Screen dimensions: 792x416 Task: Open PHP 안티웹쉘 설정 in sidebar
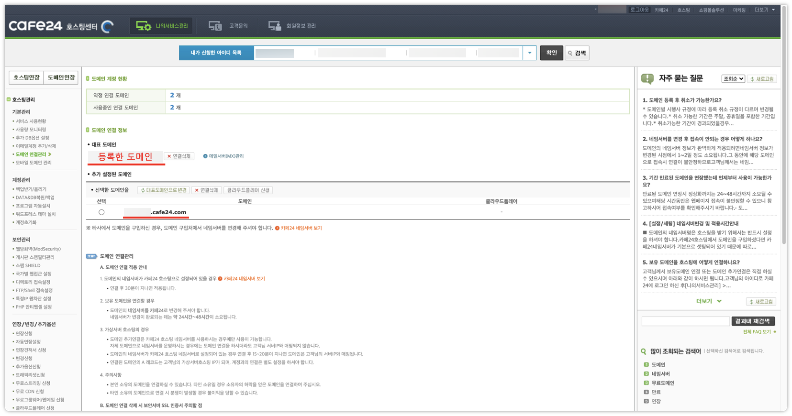point(33,307)
